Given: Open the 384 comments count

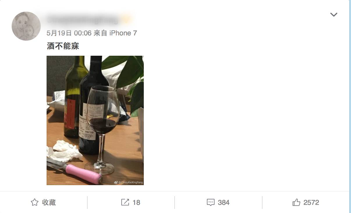Looking at the screenshot, I should pyautogui.click(x=224, y=203).
